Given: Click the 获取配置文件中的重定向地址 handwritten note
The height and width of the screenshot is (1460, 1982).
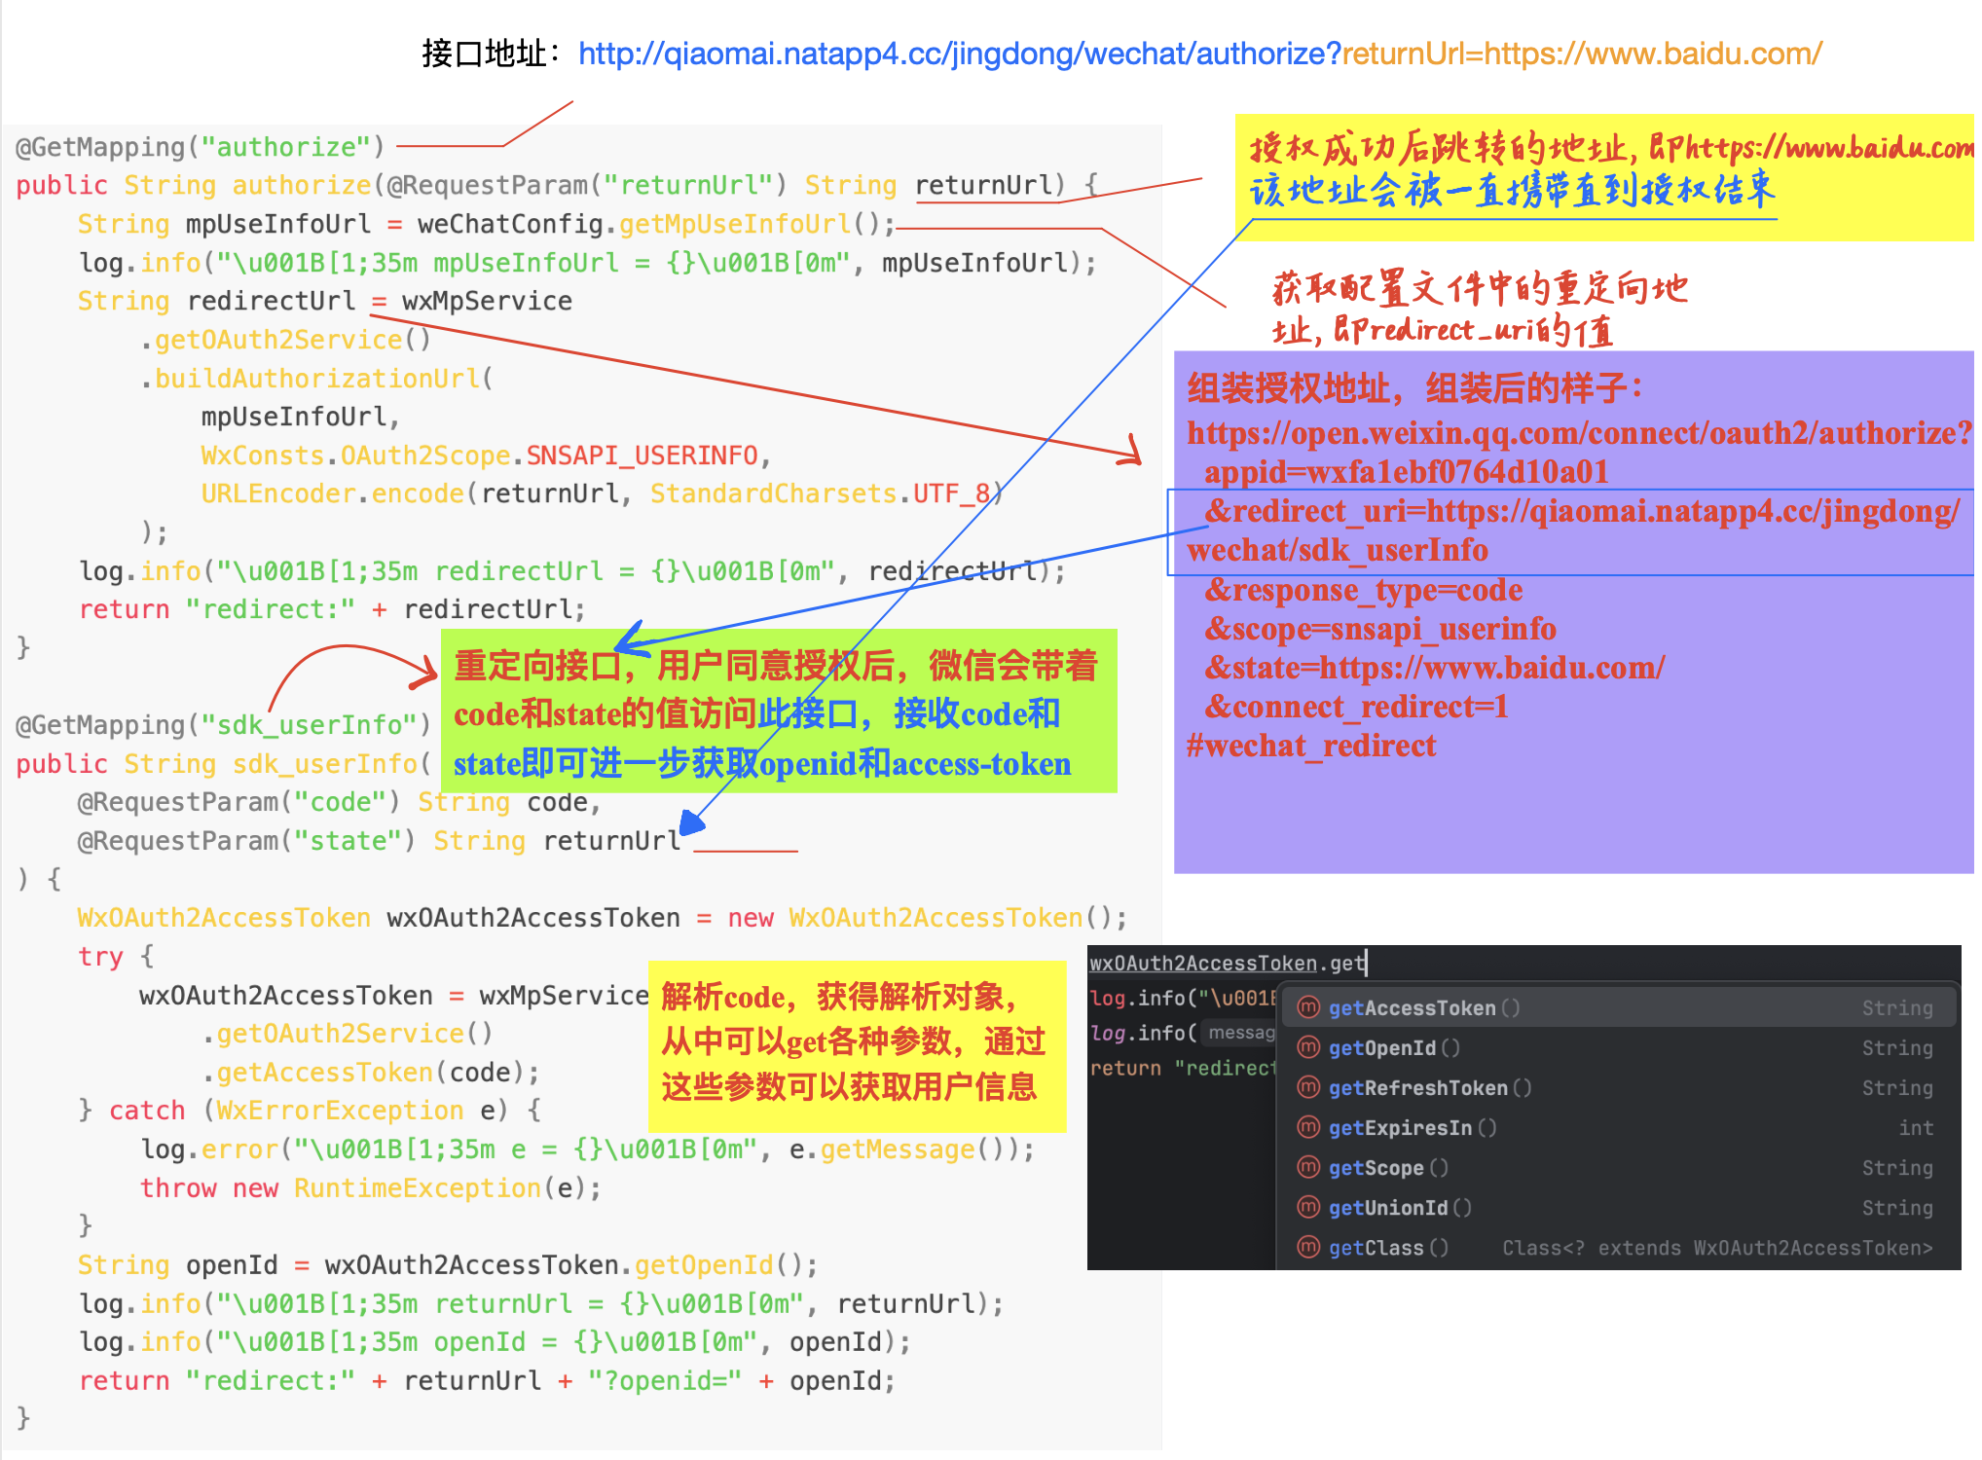Looking at the screenshot, I should (1480, 309).
